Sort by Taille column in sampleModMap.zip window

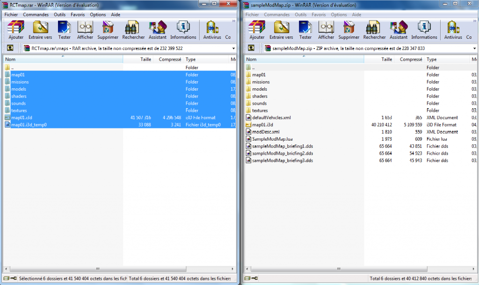(x=379, y=59)
